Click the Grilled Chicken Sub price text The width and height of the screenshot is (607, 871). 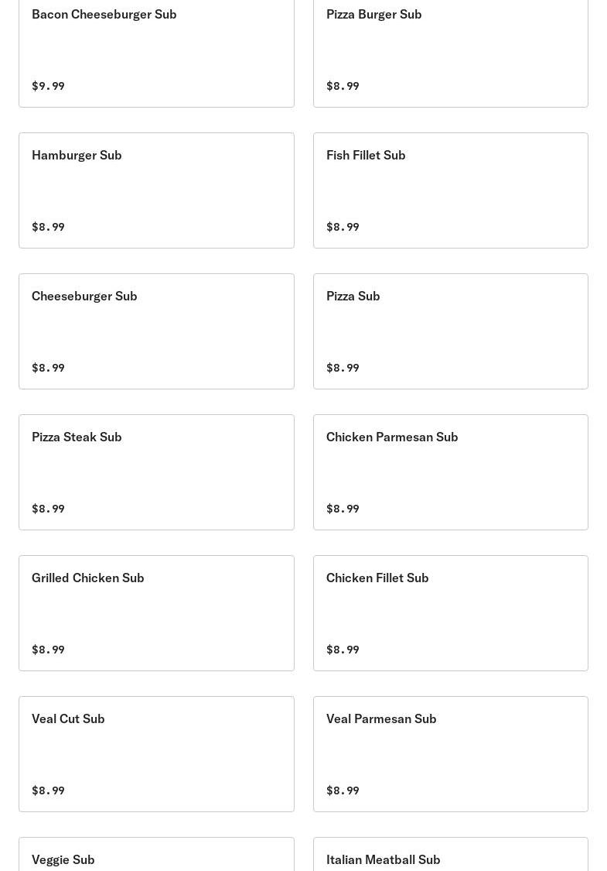click(x=48, y=650)
